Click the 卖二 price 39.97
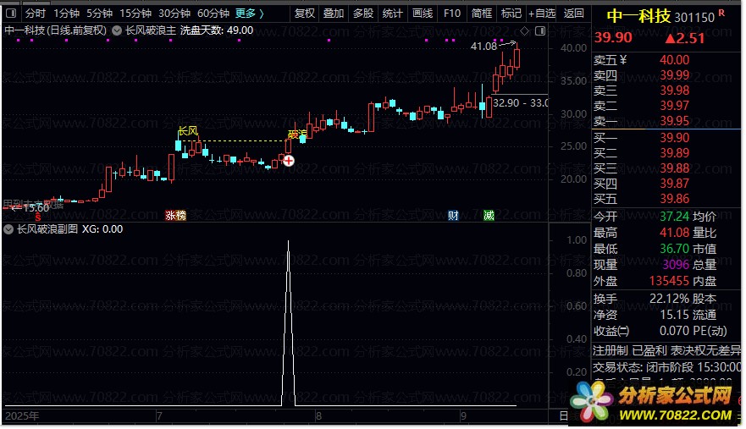This screenshot has width=746, height=429. 674,106
